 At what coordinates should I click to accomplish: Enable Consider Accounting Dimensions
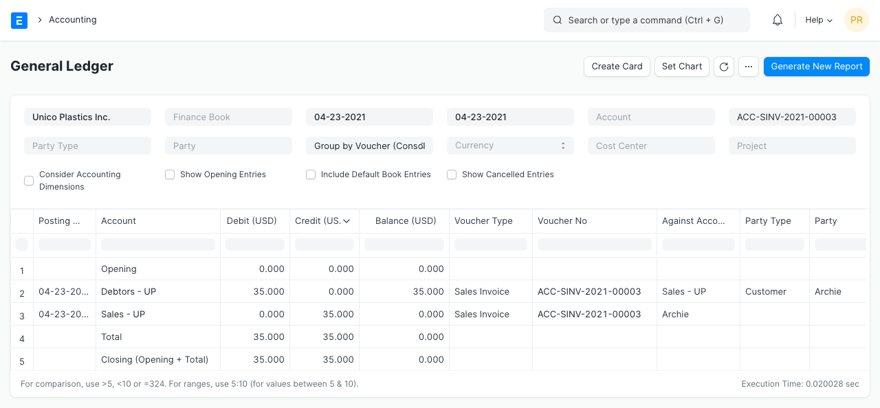[29, 180]
